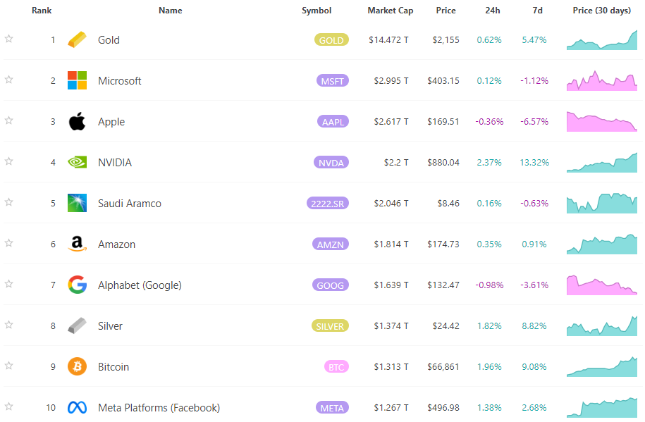645x422 pixels.
Task: Toggle favorite star for NVIDIA
Action: tap(9, 161)
